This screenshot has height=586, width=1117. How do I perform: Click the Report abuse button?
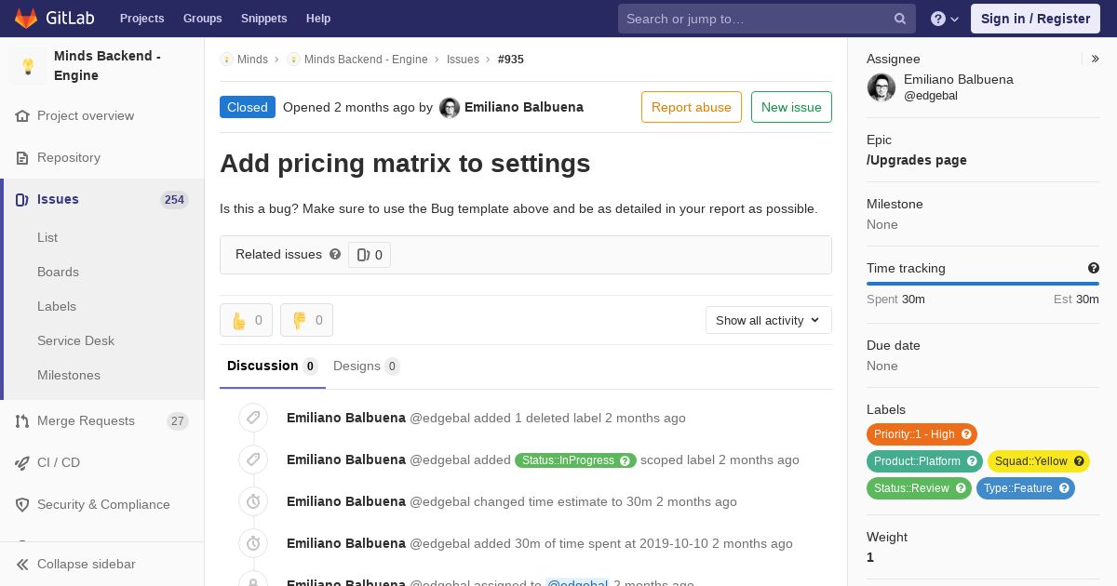(691, 107)
